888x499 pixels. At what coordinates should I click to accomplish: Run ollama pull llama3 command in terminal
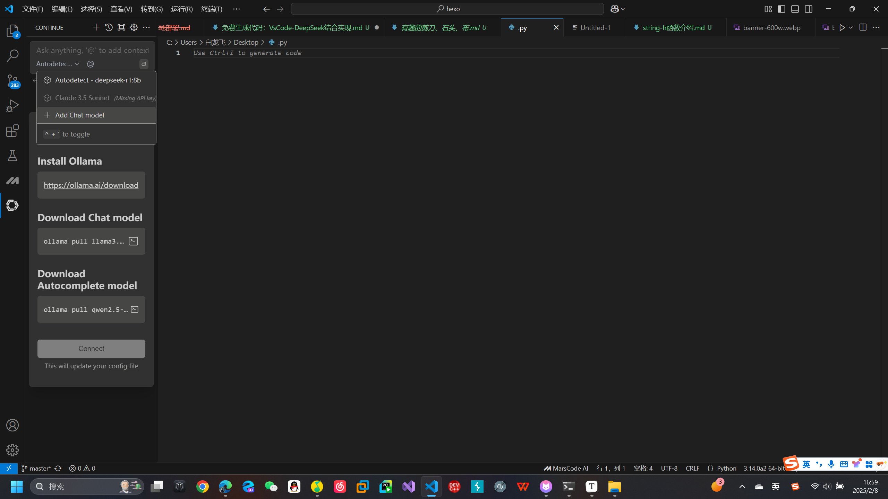click(133, 241)
